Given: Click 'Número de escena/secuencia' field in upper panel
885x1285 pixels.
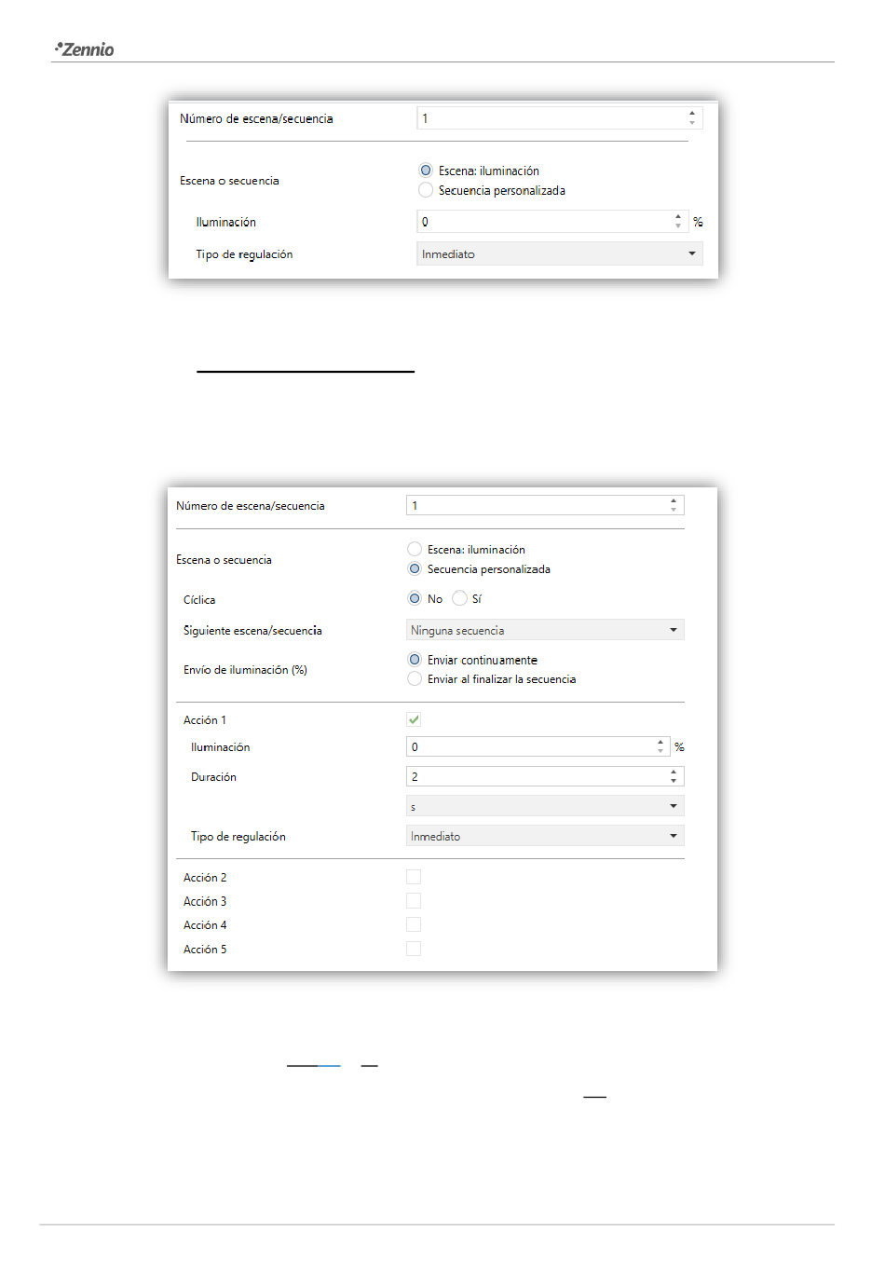Looking at the screenshot, I should (x=559, y=118).
